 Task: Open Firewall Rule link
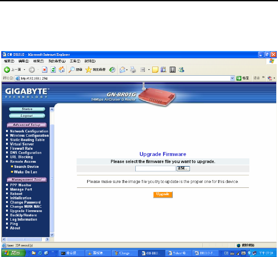(21, 148)
